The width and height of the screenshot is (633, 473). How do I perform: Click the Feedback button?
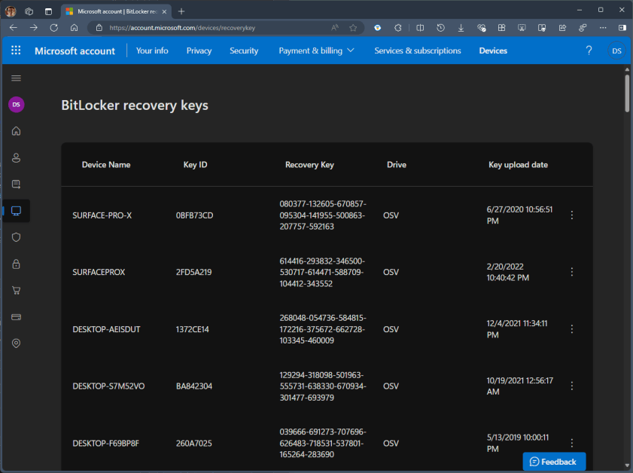554,461
